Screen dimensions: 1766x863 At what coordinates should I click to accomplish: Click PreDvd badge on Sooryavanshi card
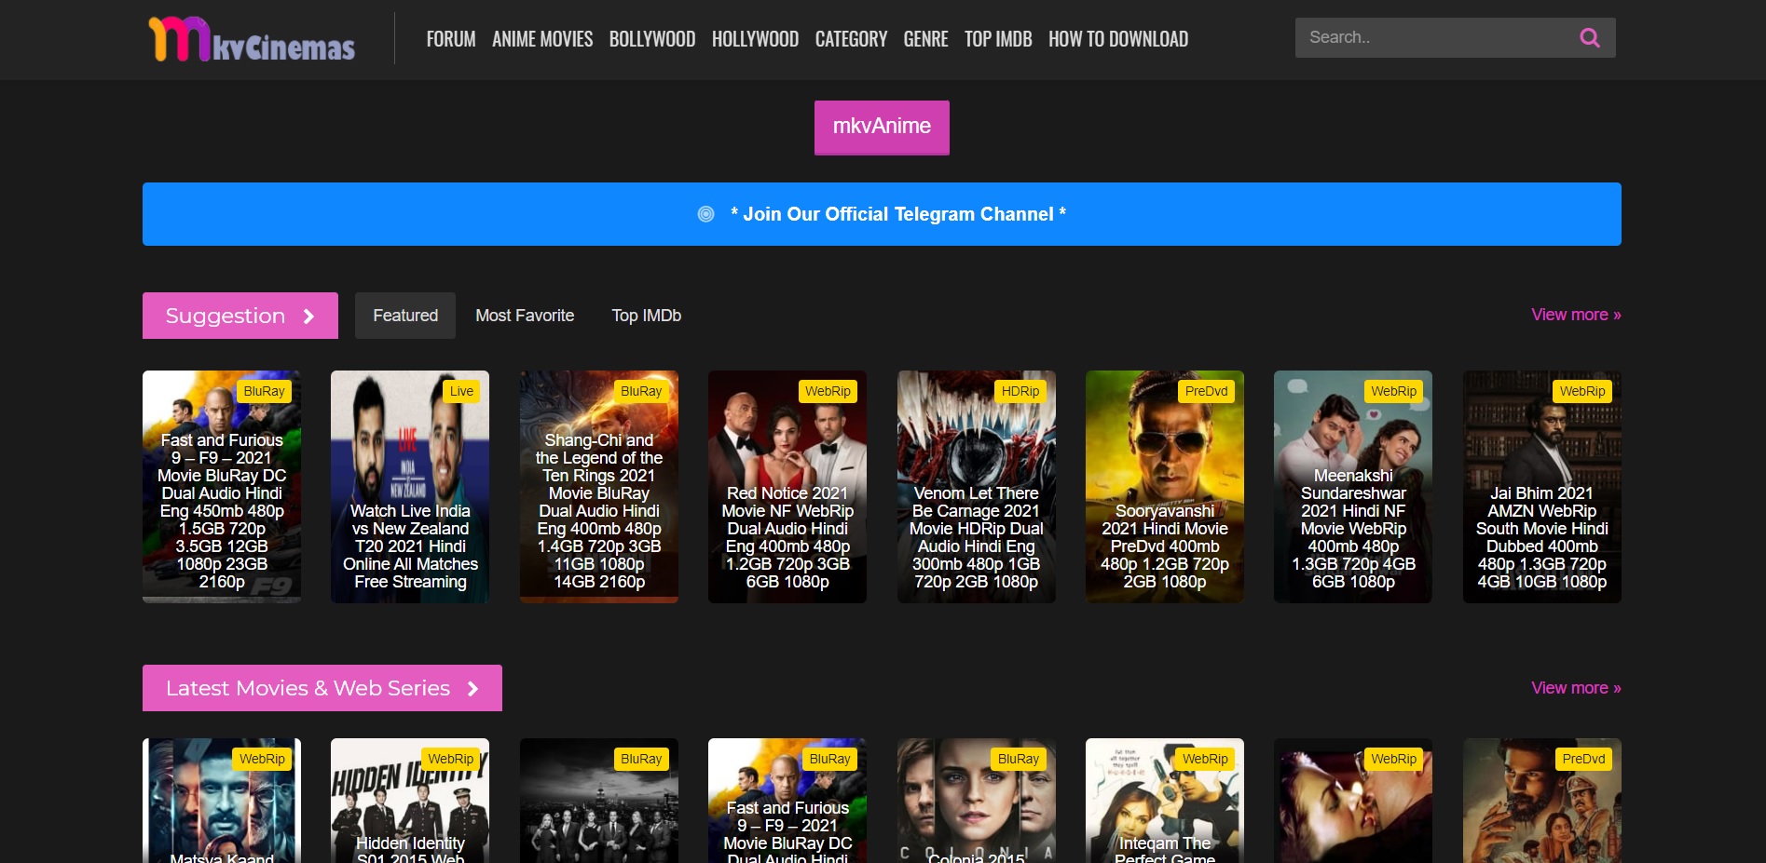click(1206, 391)
